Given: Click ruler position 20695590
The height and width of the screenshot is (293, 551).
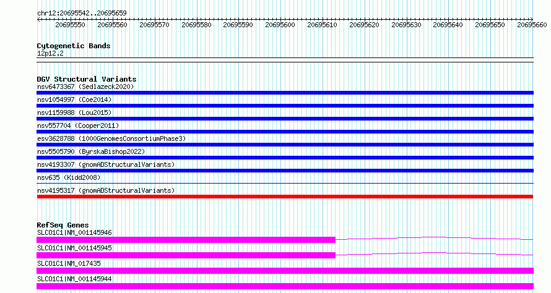Looking at the screenshot, I should point(238,25).
